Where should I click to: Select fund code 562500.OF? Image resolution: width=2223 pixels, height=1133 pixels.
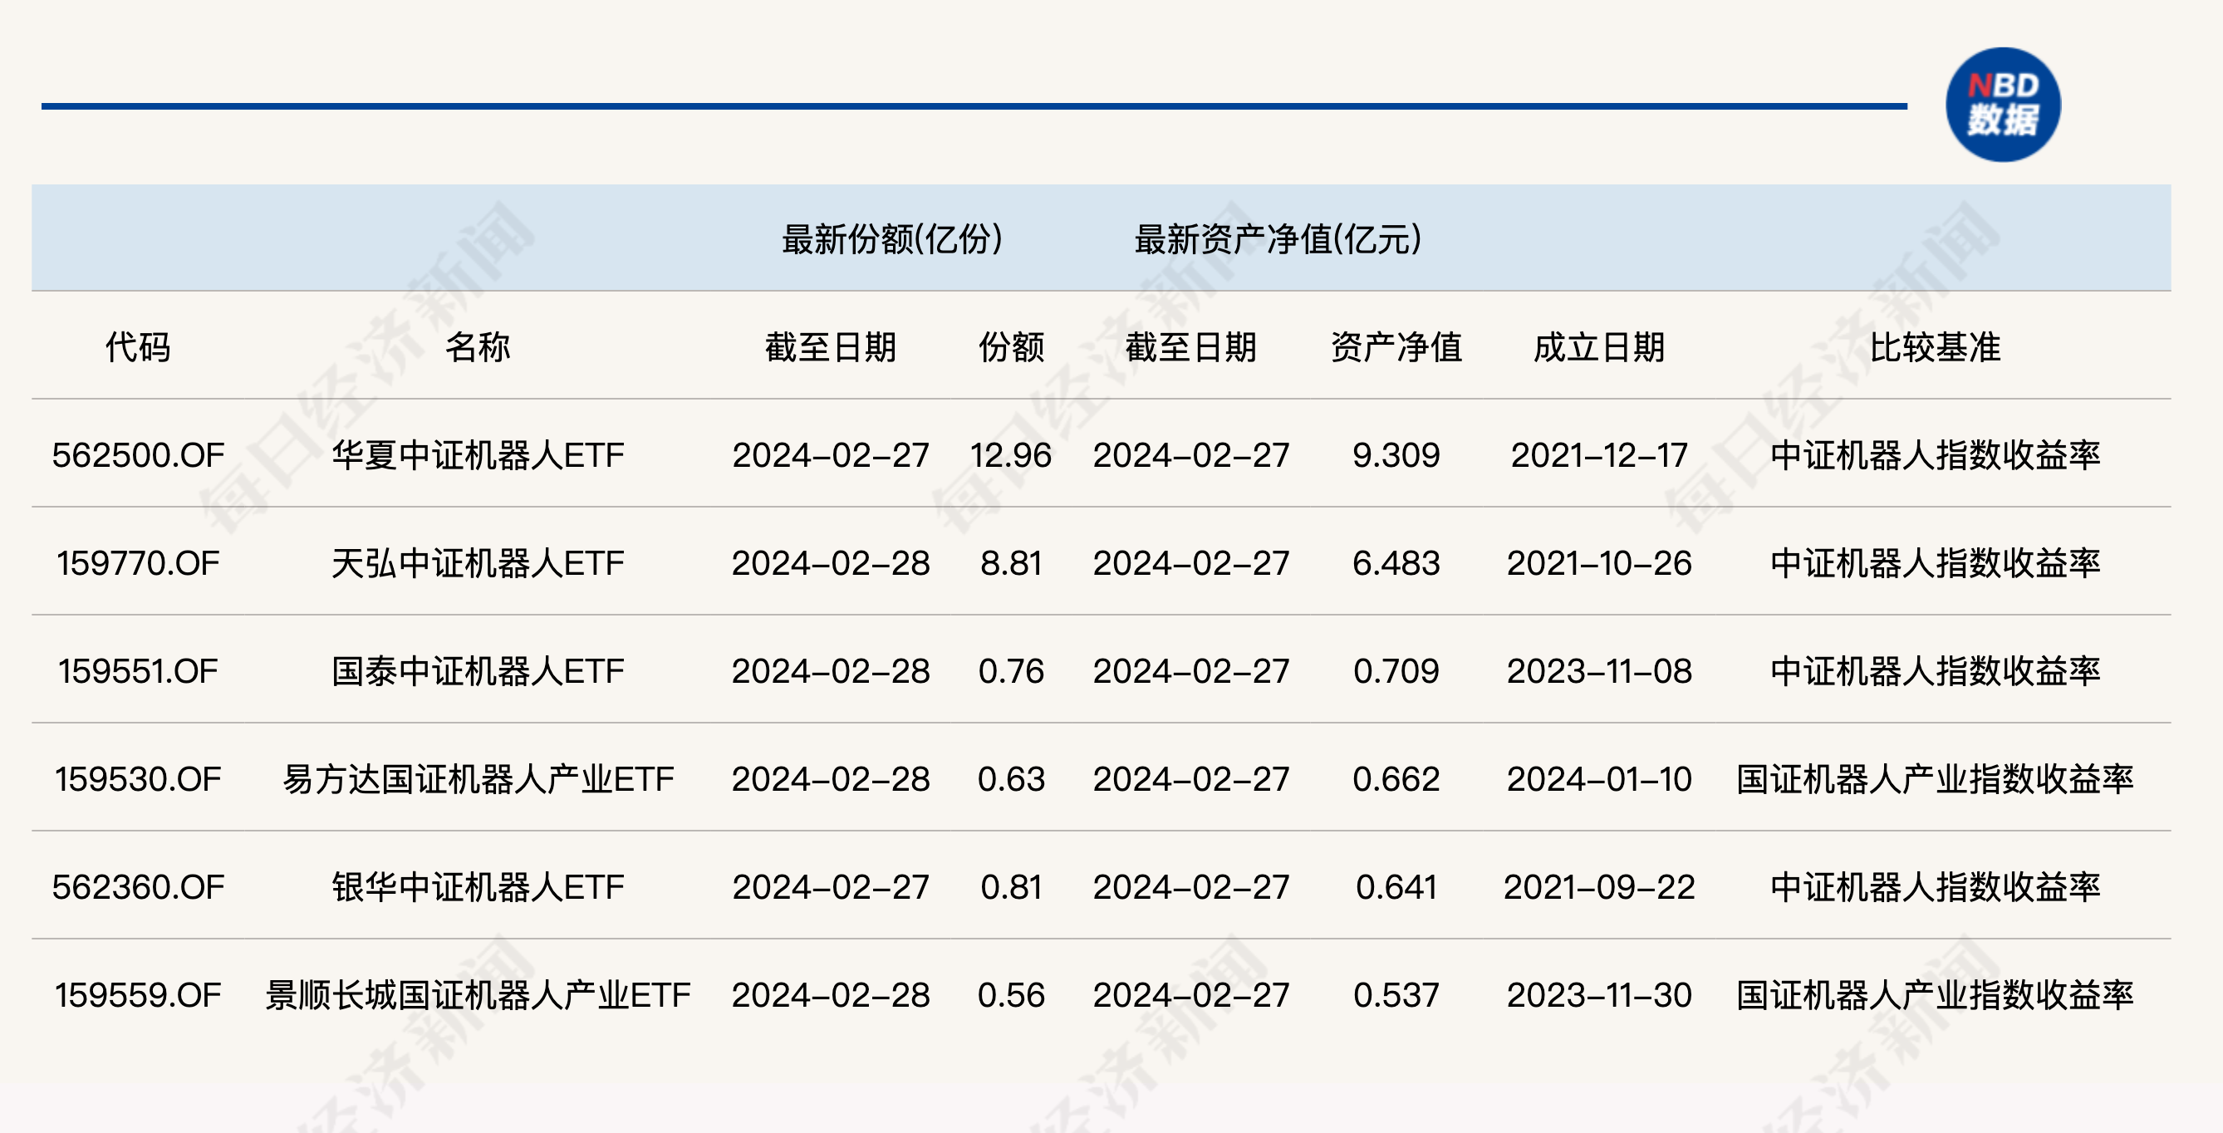click(x=138, y=454)
